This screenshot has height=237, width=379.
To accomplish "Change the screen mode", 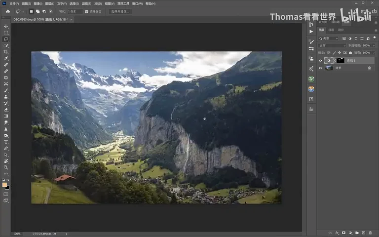I will [6, 200].
